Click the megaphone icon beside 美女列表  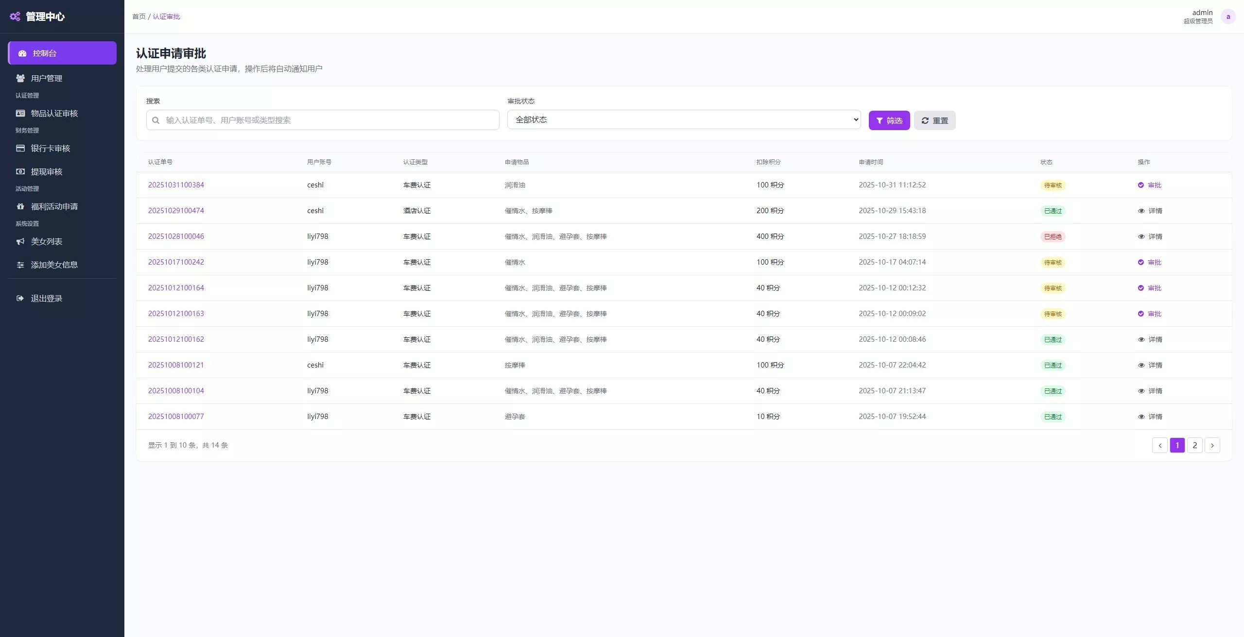[20, 241]
